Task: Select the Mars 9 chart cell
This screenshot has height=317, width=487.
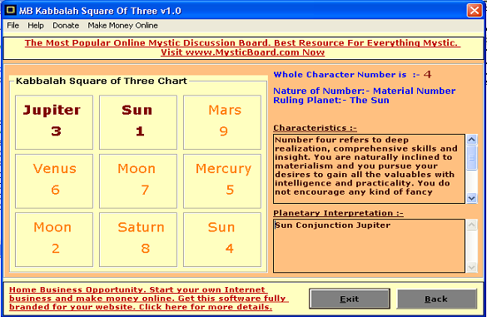Action: click(x=222, y=122)
